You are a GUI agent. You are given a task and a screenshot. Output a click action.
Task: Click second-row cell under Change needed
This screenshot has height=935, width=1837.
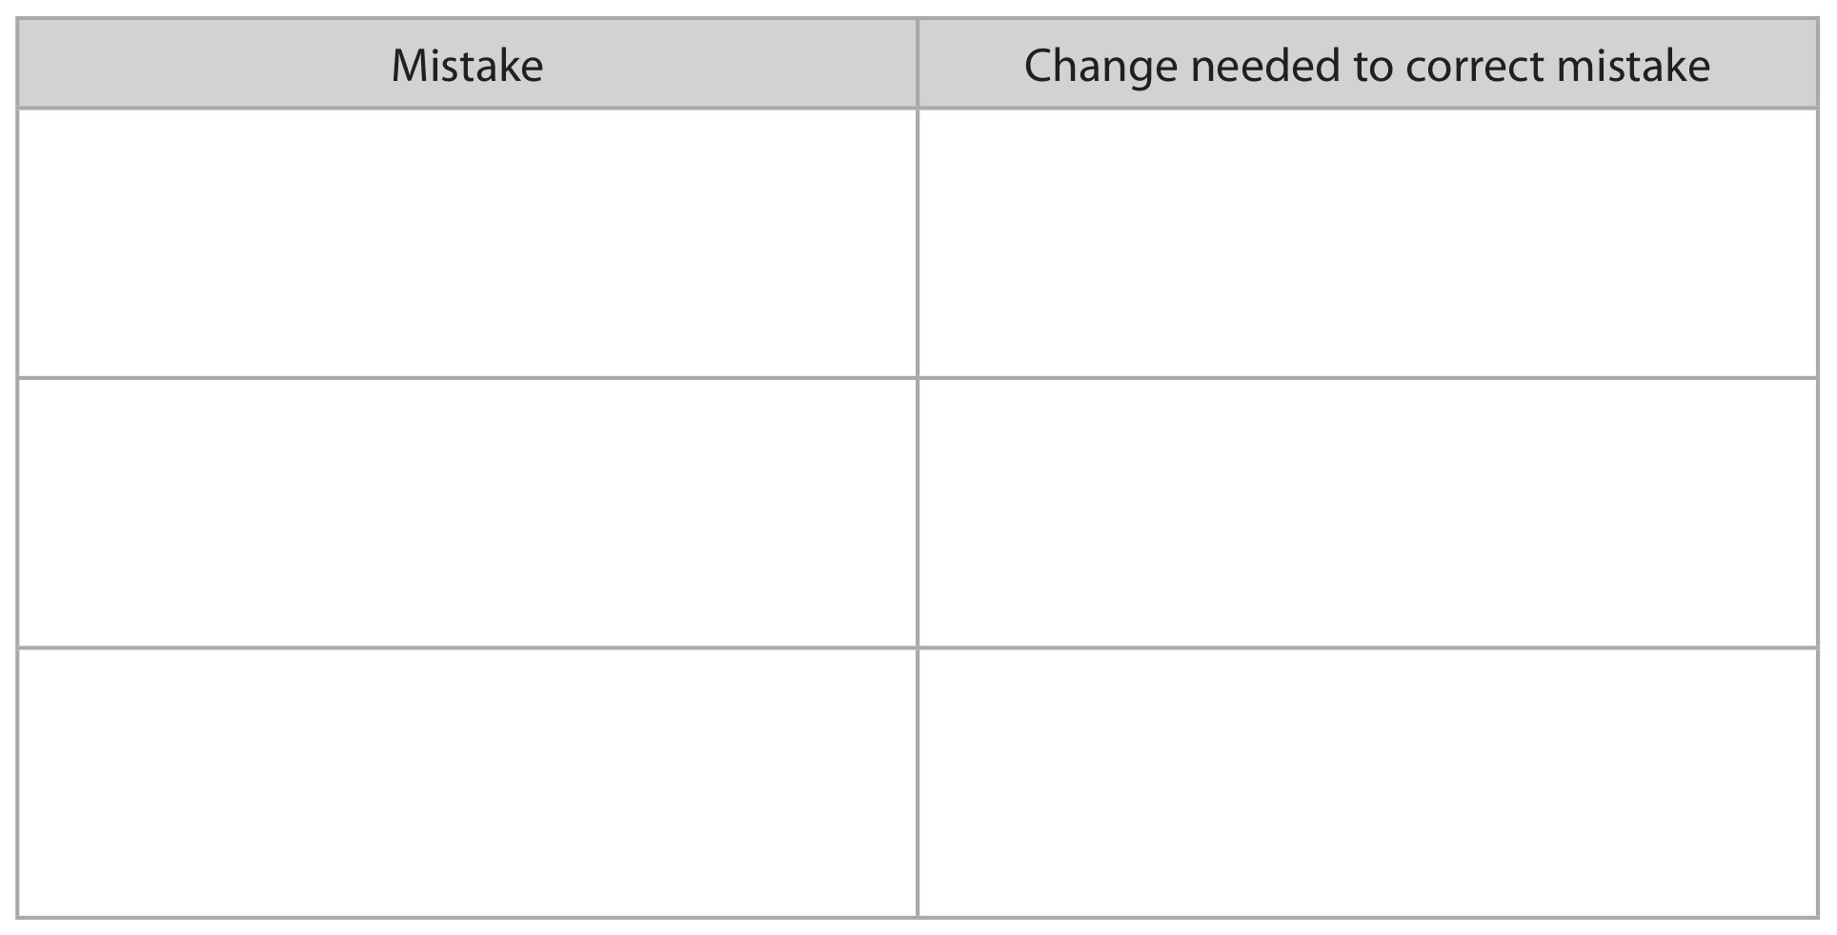[1367, 512]
